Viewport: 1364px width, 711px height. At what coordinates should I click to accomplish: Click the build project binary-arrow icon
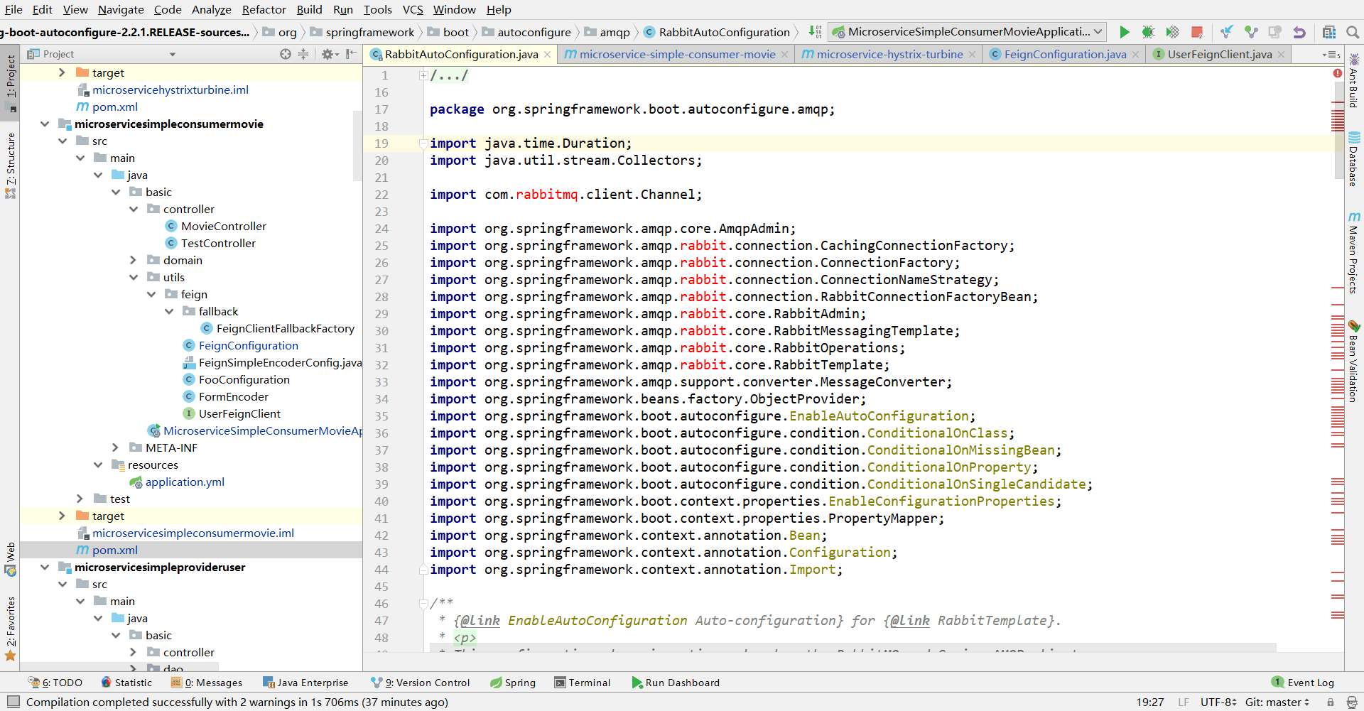(815, 32)
